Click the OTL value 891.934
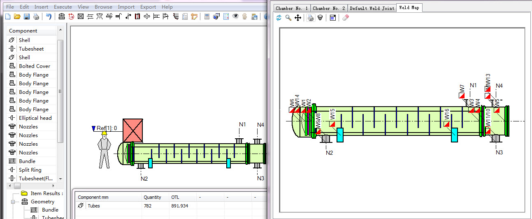 click(x=179, y=206)
